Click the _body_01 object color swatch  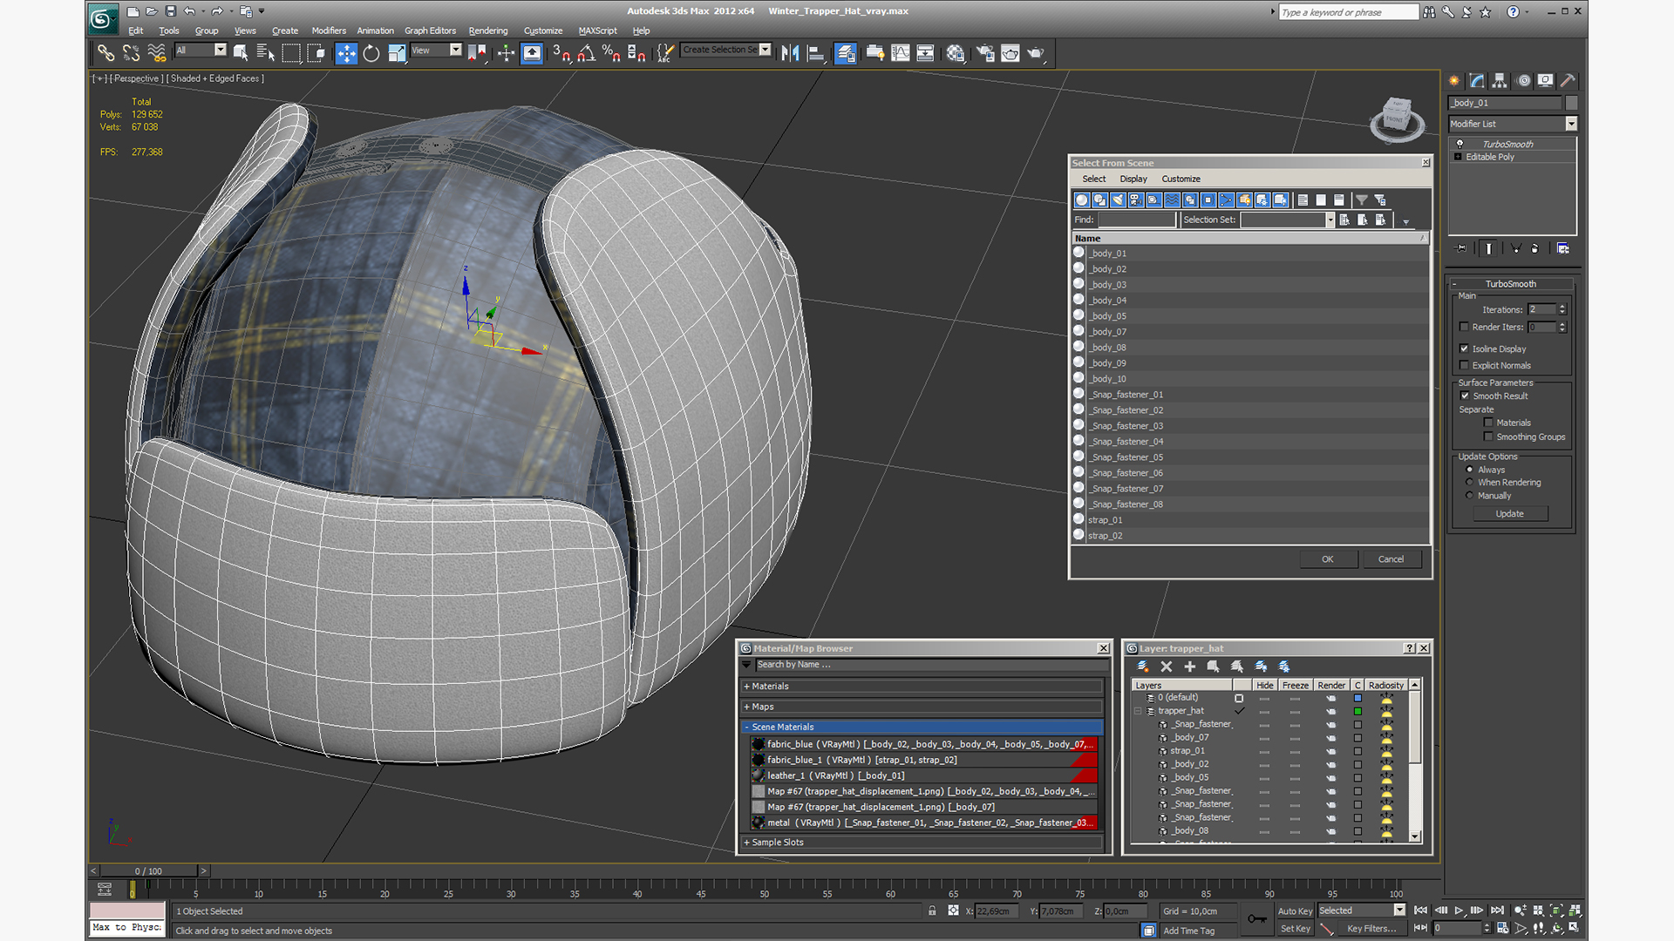coord(1571,103)
